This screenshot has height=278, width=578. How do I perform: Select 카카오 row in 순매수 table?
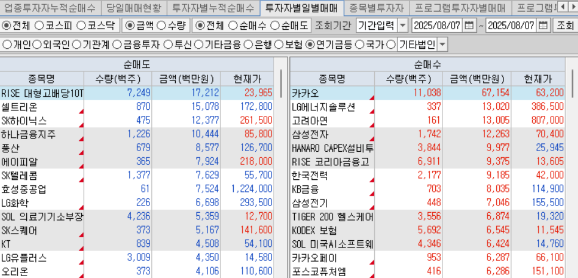tap(427, 93)
